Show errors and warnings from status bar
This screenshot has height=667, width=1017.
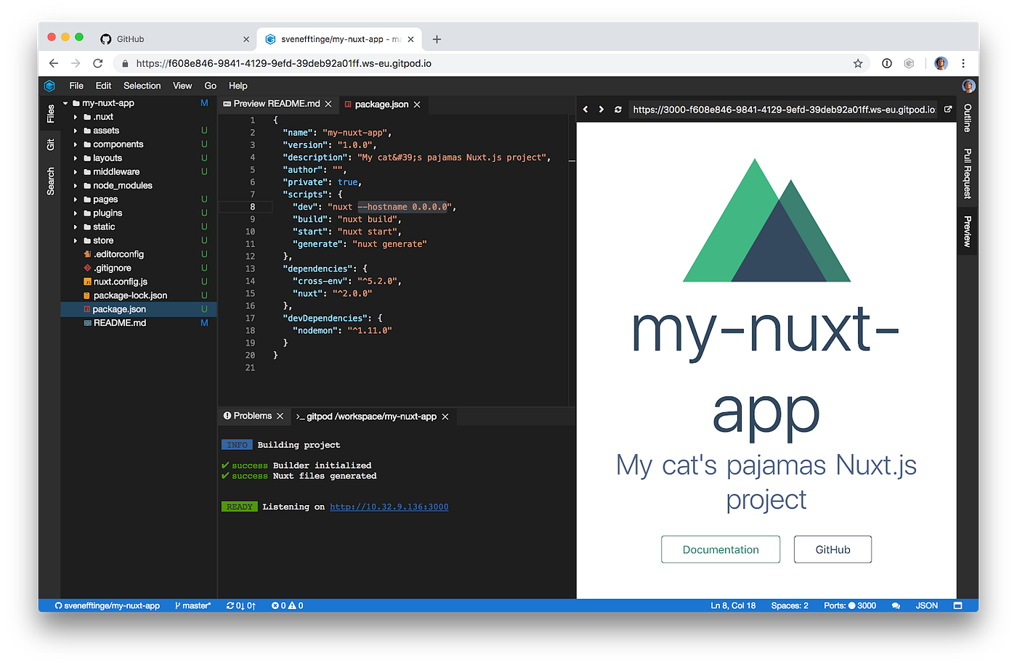click(286, 605)
